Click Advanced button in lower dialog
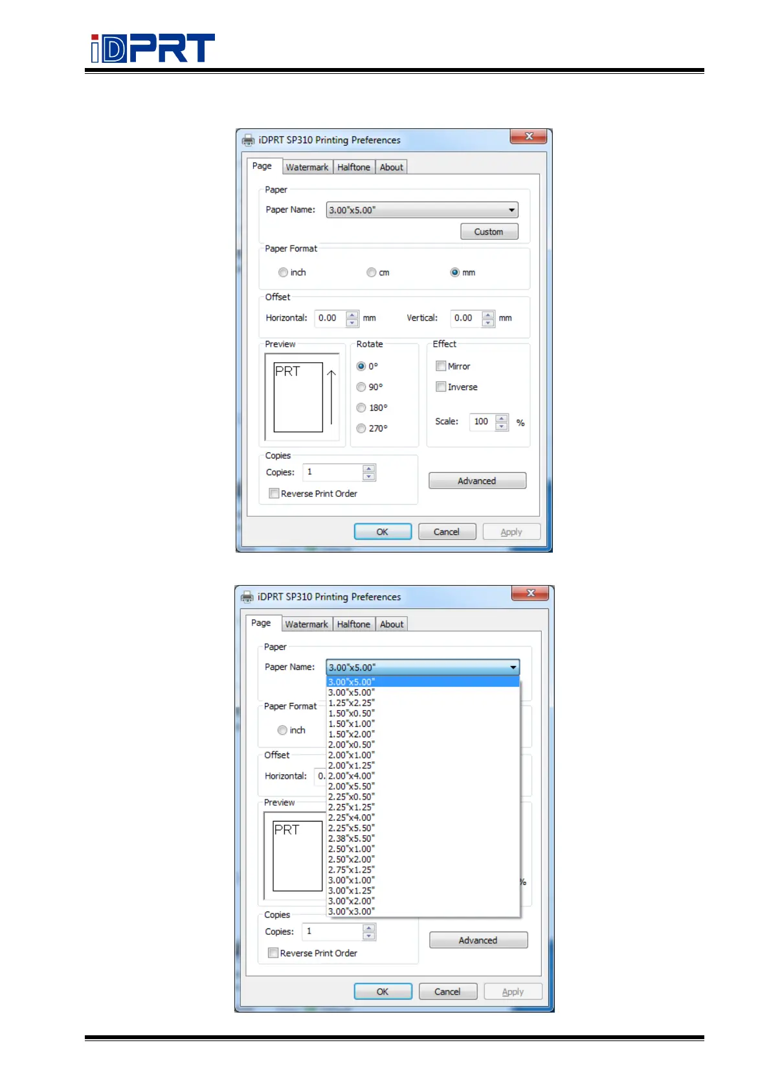771x1091 pixels. 478,940
